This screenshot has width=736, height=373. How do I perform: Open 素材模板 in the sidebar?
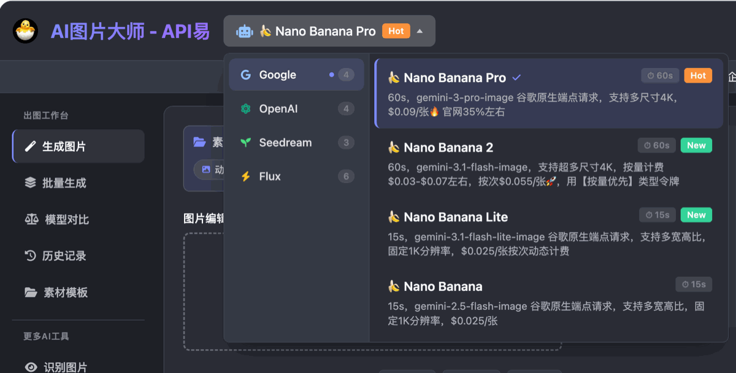point(79,293)
